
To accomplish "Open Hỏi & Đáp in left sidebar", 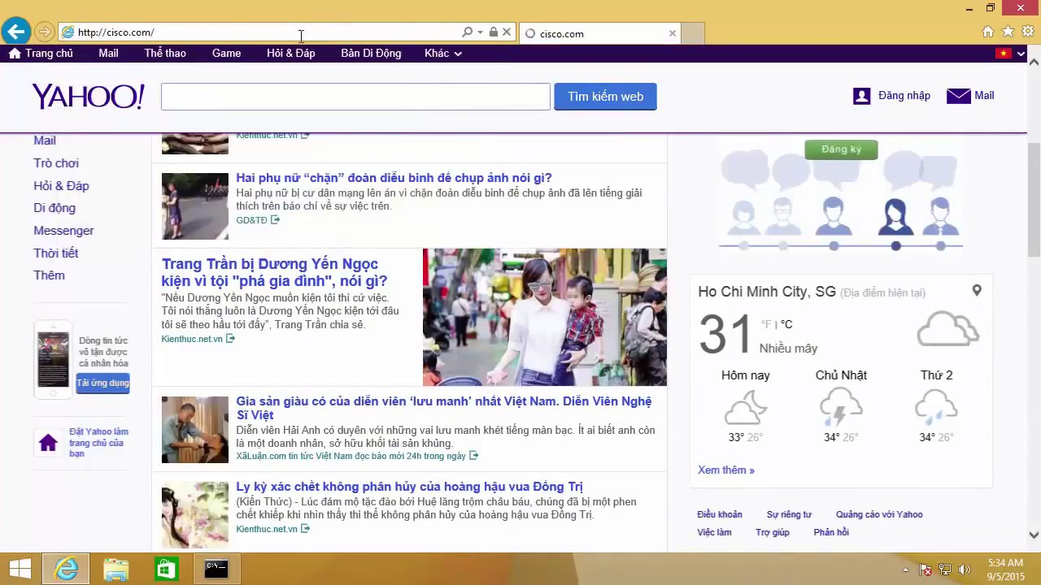I will [61, 186].
